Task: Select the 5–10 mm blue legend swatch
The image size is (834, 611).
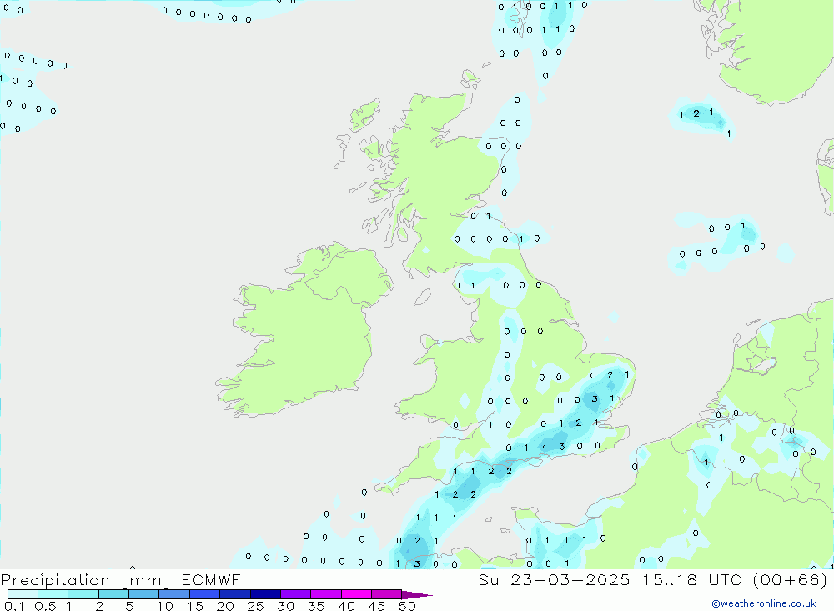Action: coord(144,594)
